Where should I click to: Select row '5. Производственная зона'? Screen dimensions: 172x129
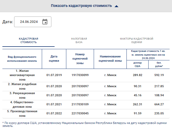tap(86, 114)
